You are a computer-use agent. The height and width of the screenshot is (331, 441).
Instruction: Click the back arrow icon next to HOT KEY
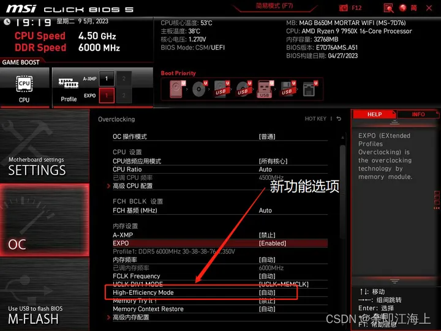click(339, 119)
